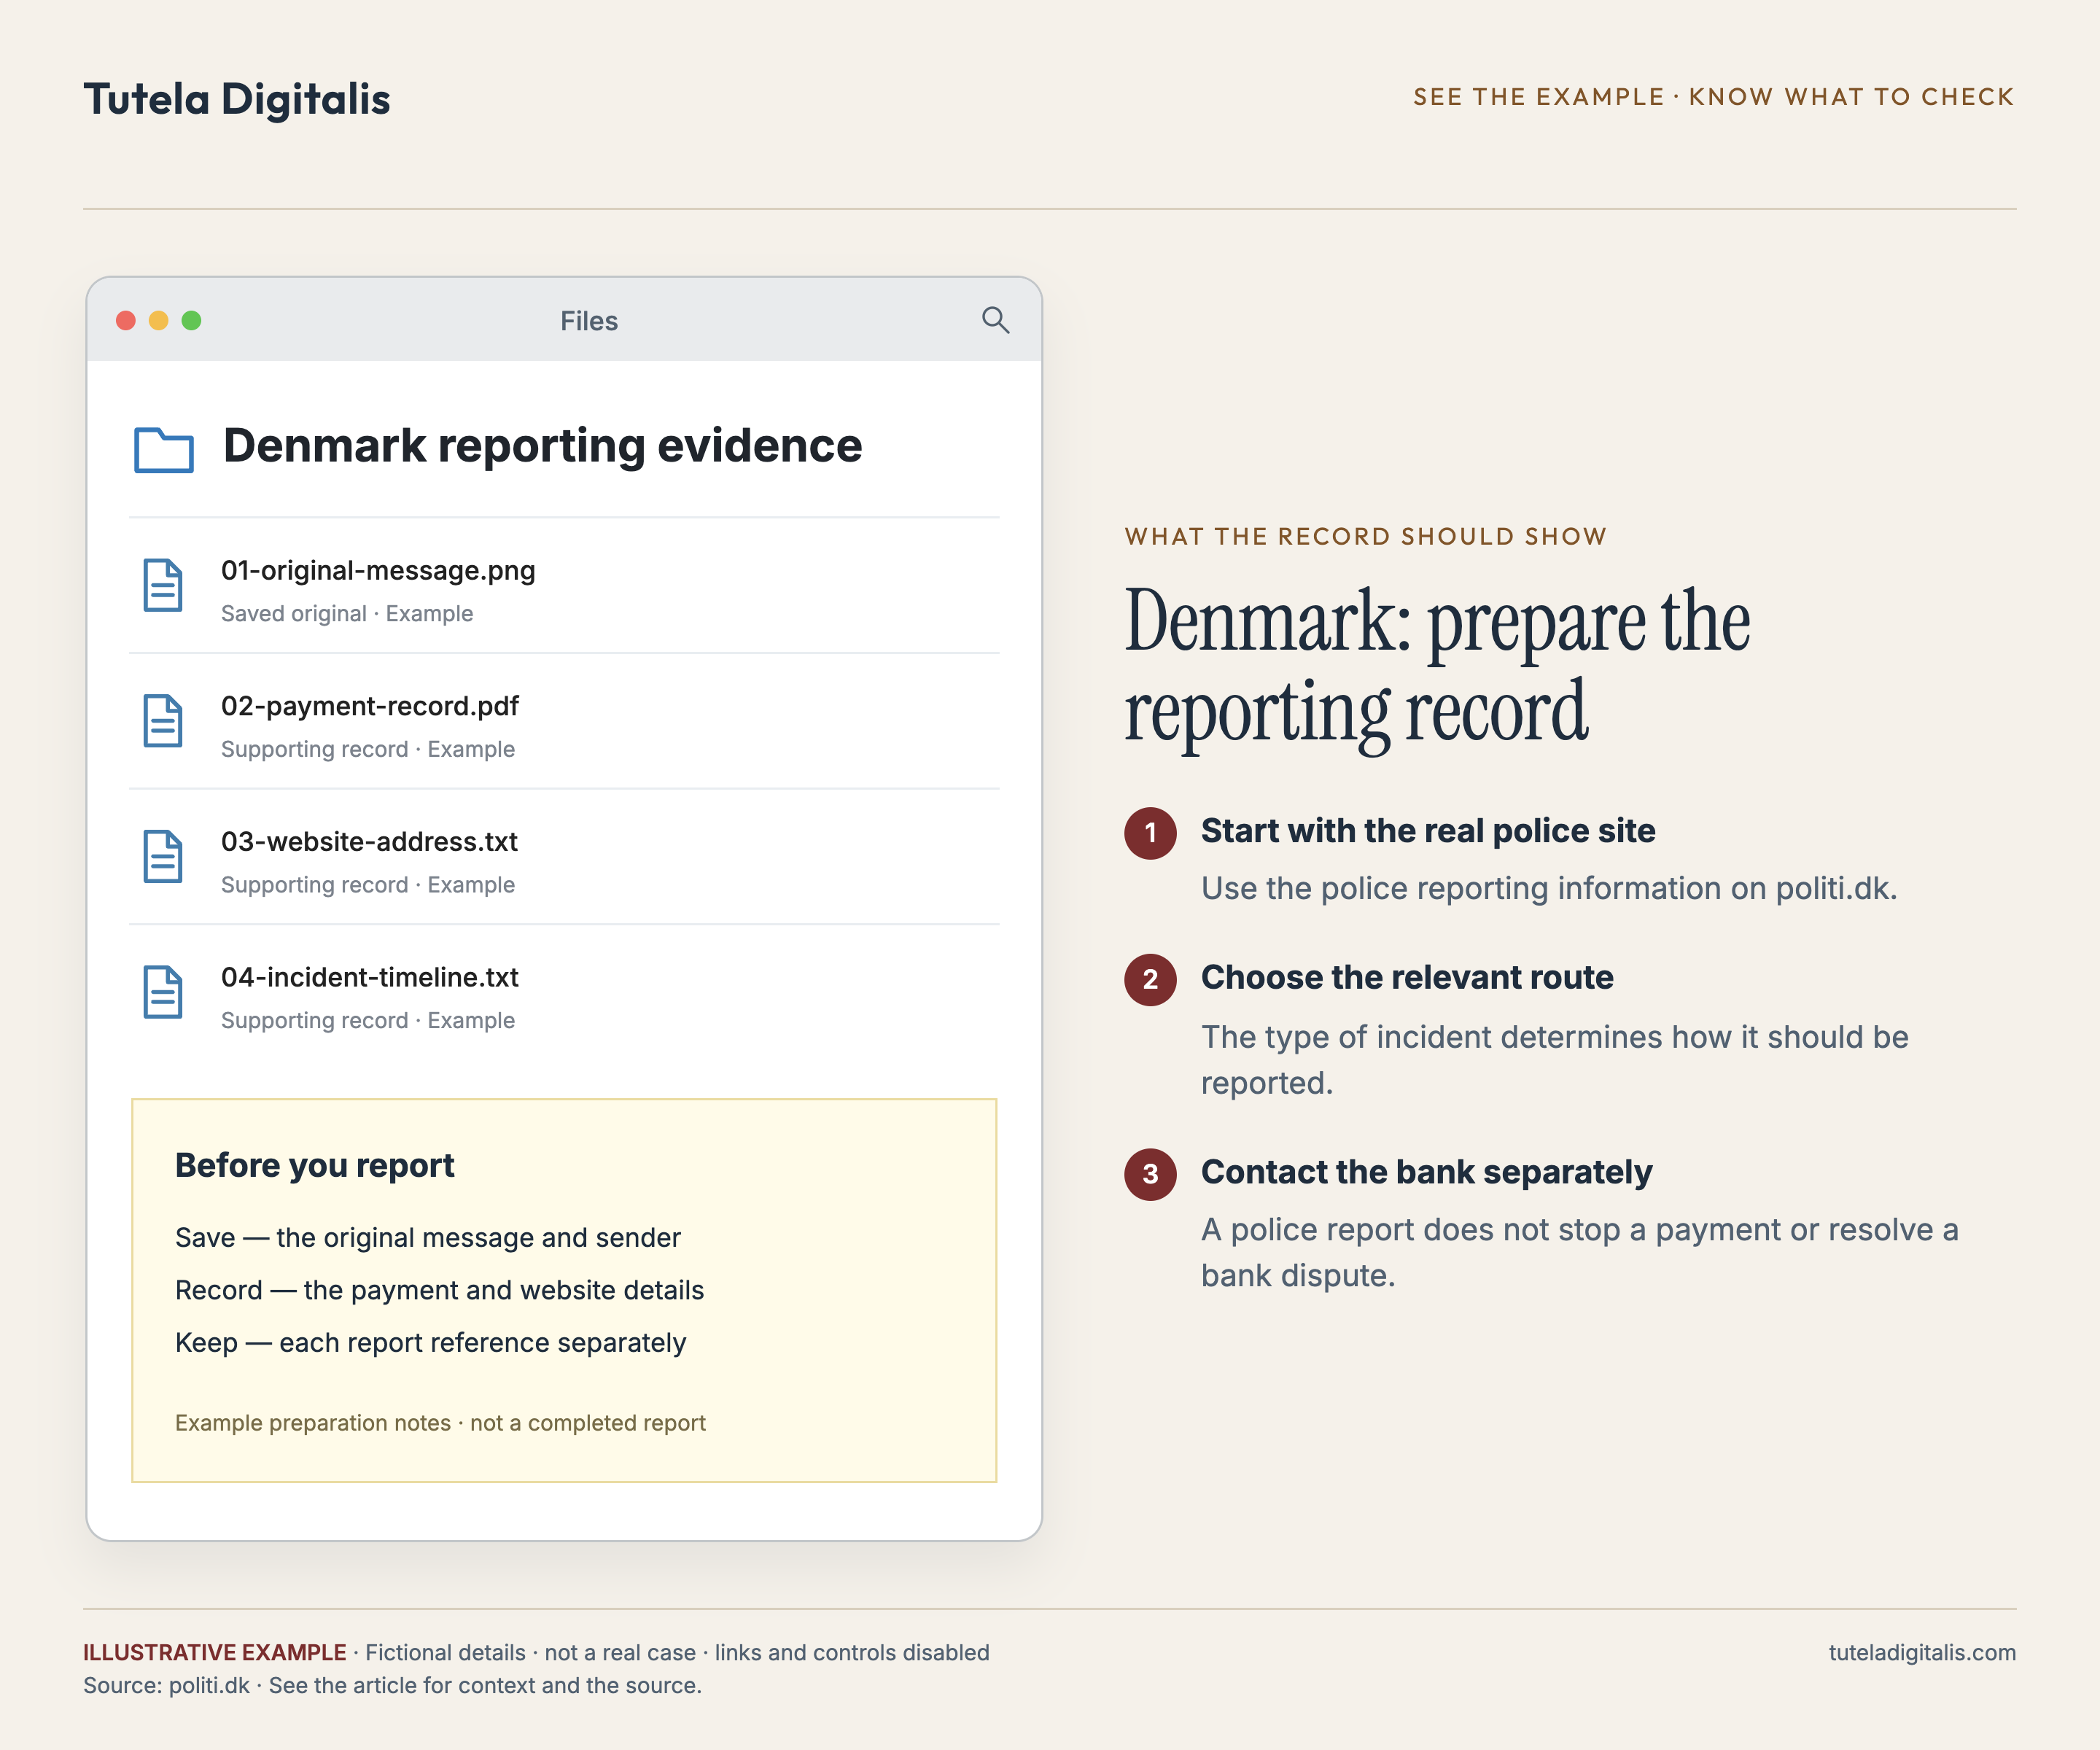The width and height of the screenshot is (2100, 1750).
Task: Click the file icon for 02-payment-record.pdf
Action: point(163,720)
